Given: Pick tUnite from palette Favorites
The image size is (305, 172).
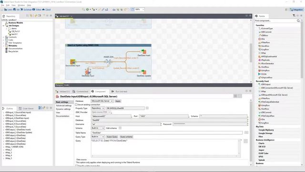Looking at the screenshot, I should pyautogui.click(x=264, y=74).
